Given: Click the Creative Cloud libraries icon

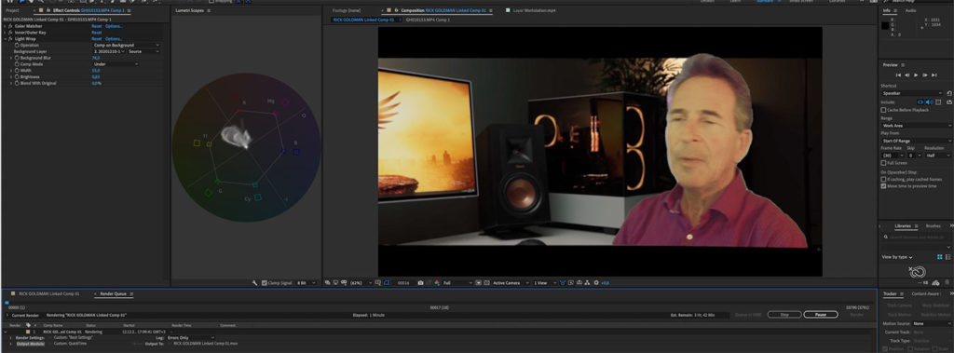Looking at the screenshot, I should (918, 271).
